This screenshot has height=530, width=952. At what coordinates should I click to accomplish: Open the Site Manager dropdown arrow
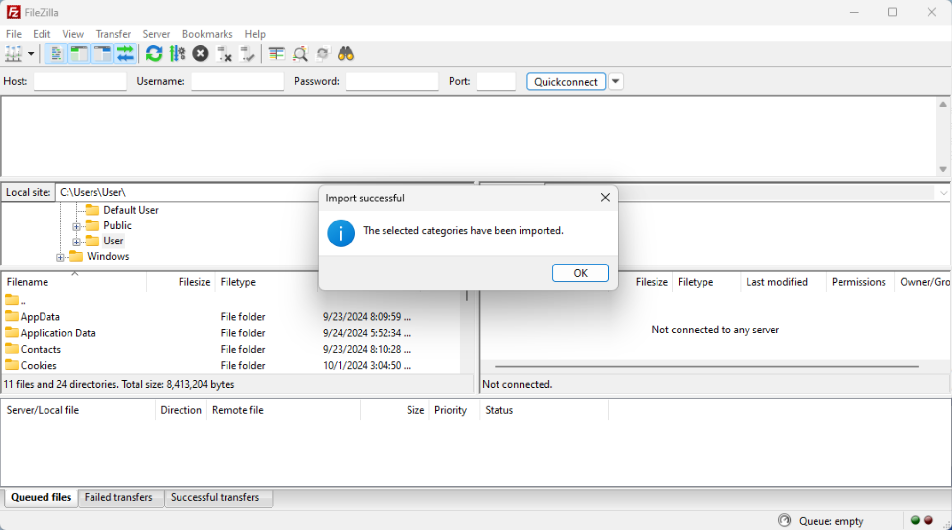[x=30, y=54]
